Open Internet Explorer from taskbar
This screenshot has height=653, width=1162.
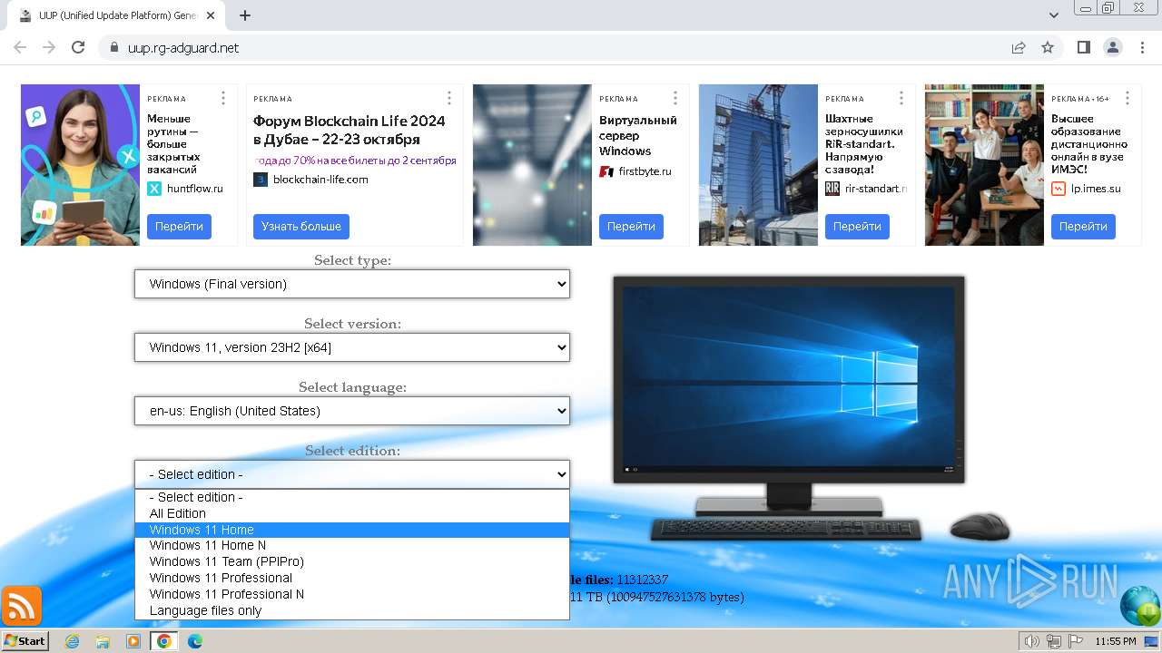coord(72,641)
